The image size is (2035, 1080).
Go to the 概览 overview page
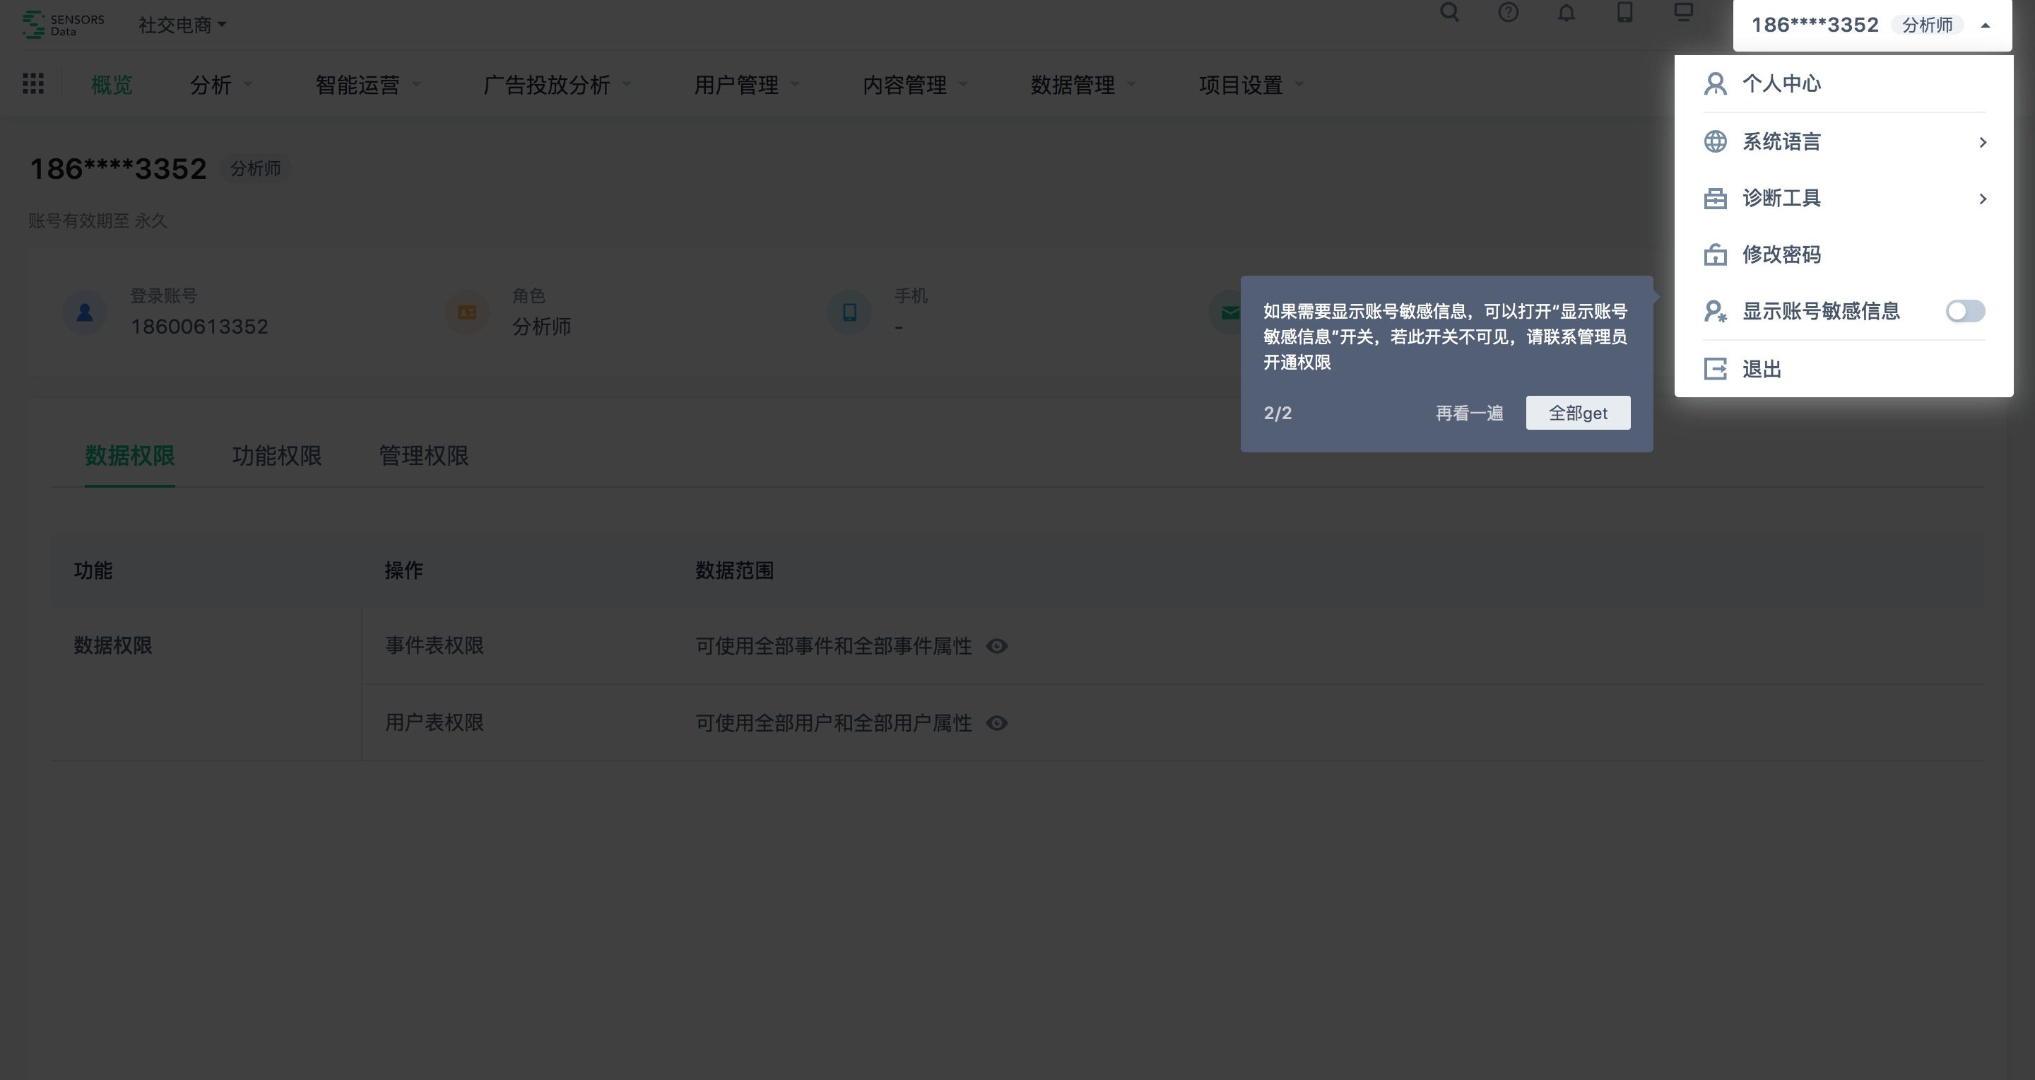click(112, 85)
